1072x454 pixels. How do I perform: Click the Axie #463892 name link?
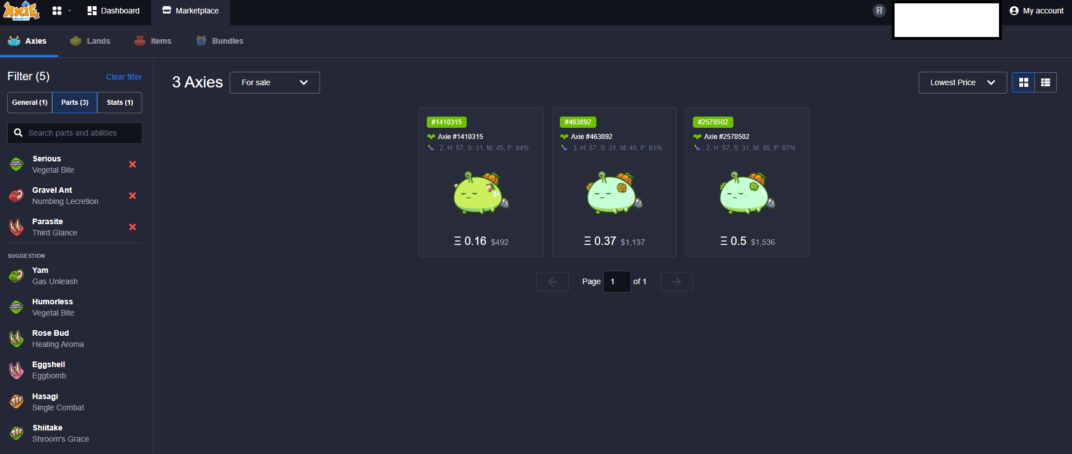(591, 137)
